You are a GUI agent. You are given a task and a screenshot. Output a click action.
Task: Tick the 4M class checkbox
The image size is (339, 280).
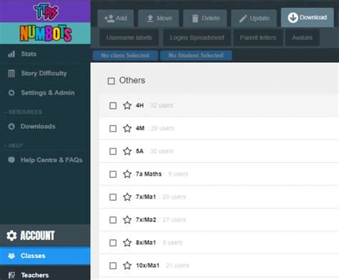click(x=113, y=129)
